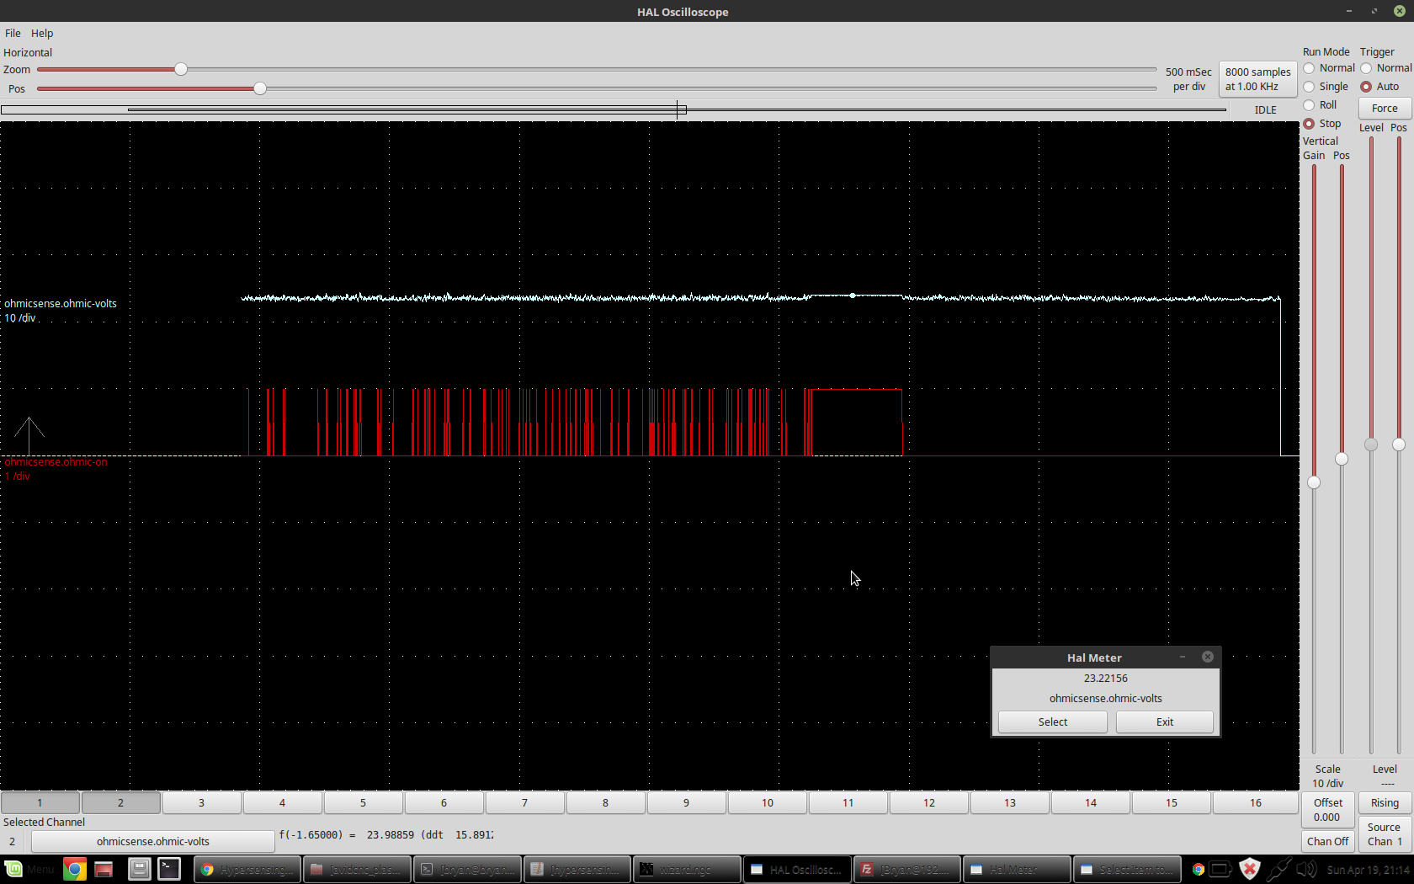This screenshot has height=884, width=1414.
Task: Select channel 12 tab
Action: (929, 802)
